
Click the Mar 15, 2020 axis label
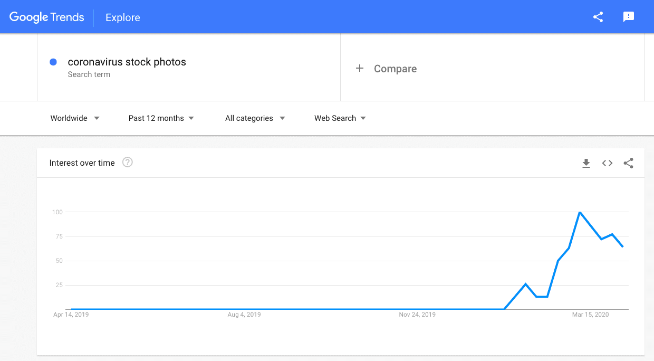point(590,315)
